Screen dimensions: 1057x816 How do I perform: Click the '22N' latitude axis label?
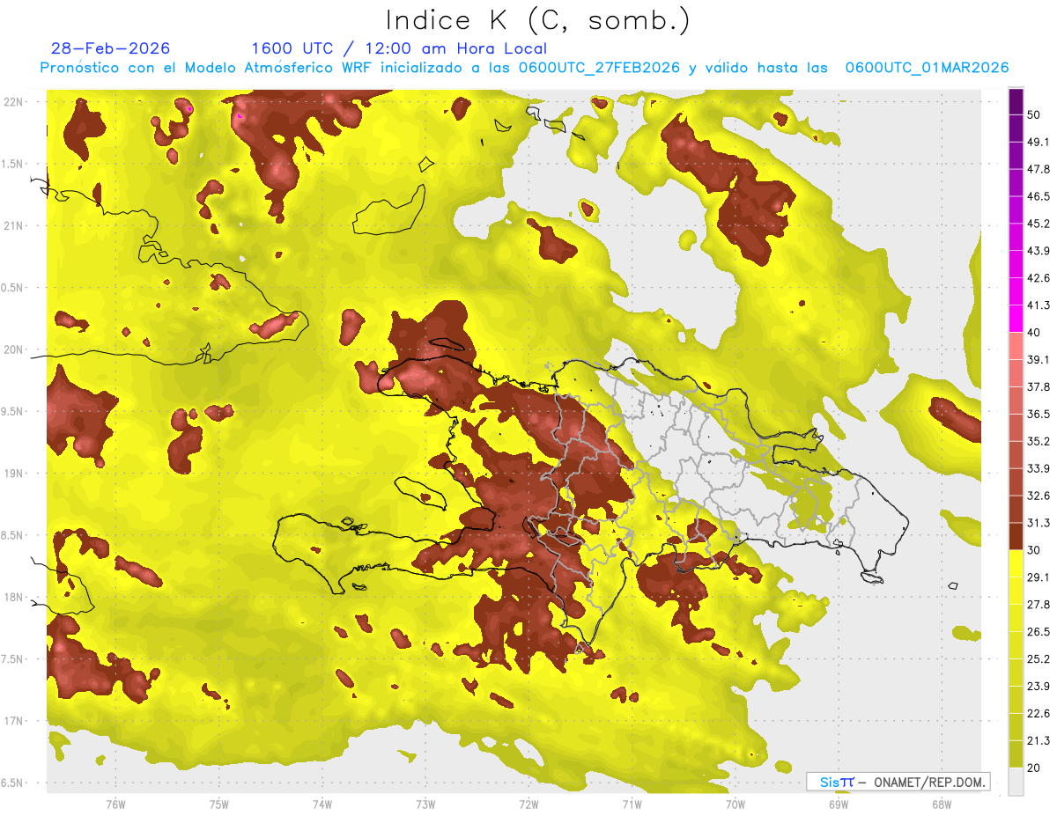coord(15,102)
